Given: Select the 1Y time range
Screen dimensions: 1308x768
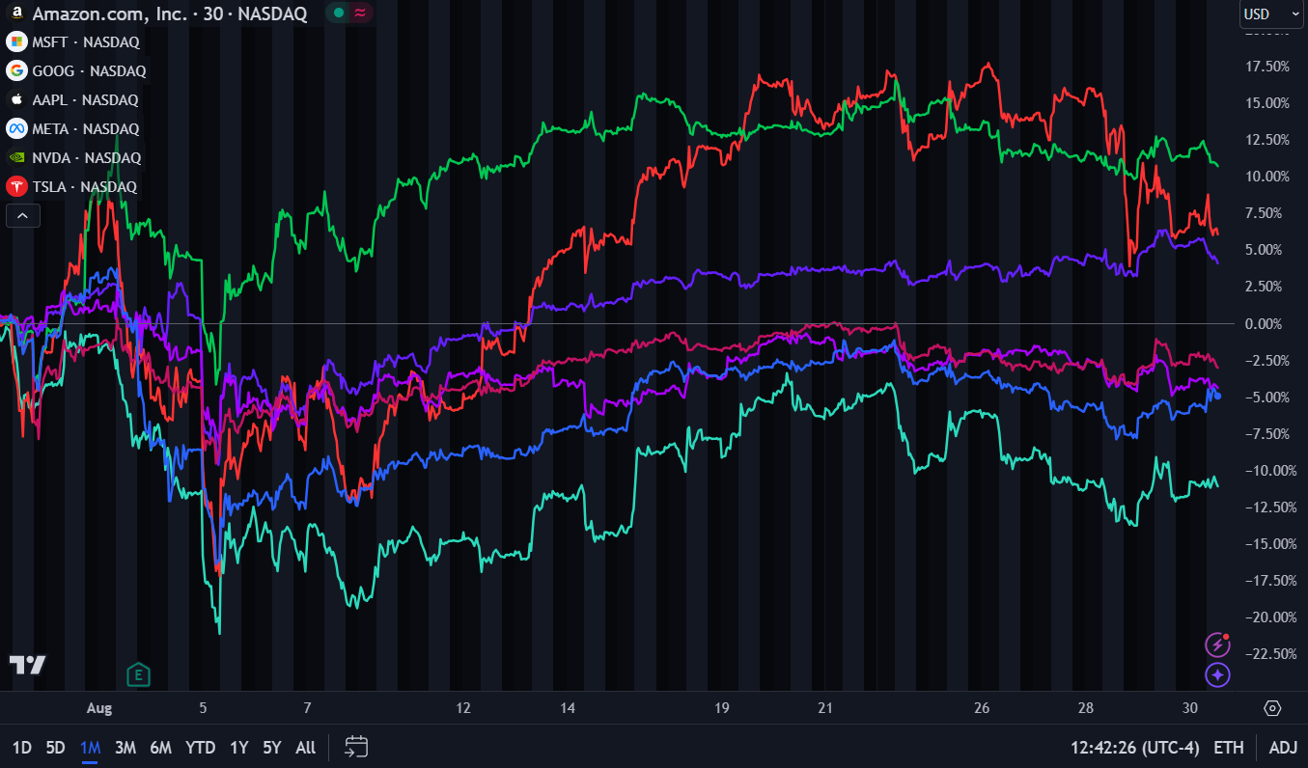Looking at the screenshot, I should [x=238, y=747].
